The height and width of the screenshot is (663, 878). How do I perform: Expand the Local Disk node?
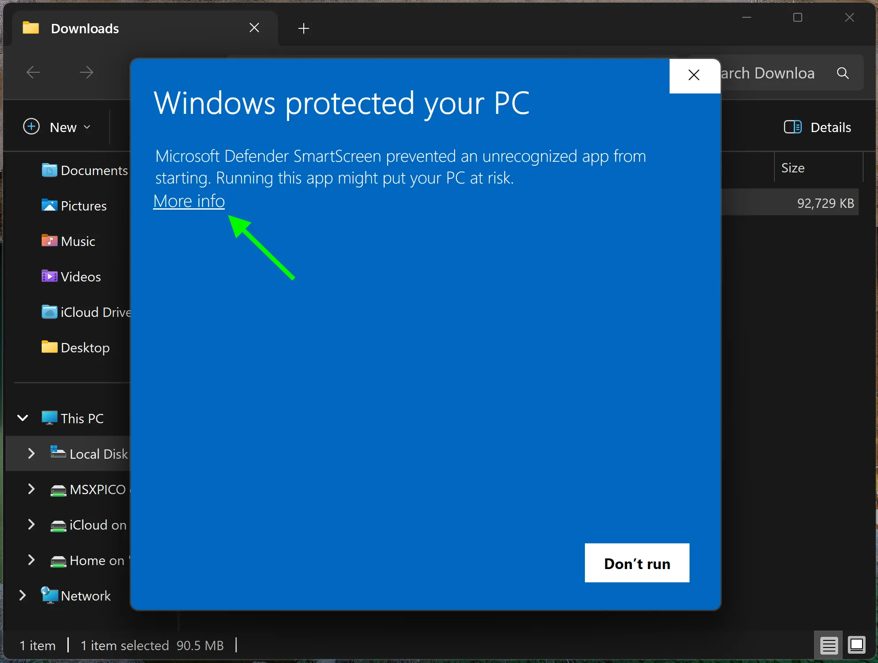(x=31, y=453)
